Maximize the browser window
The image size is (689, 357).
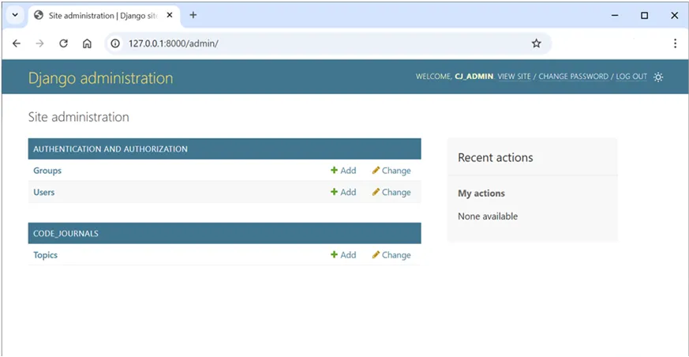644,15
